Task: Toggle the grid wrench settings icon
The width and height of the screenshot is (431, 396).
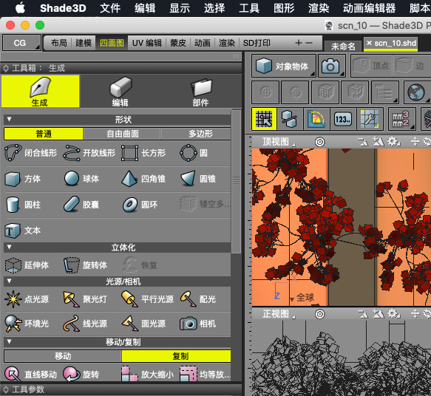Action: point(370,119)
